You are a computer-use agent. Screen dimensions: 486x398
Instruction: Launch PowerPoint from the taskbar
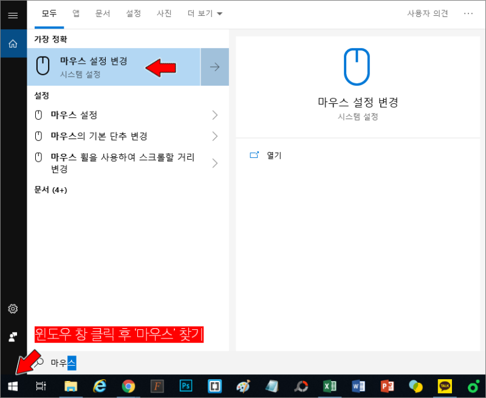[x=388, y=386]
